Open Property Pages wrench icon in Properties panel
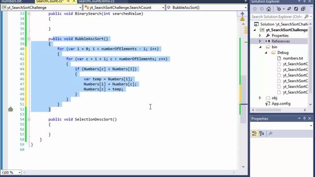This screenshot has height=177, width=315. [271, 133]
